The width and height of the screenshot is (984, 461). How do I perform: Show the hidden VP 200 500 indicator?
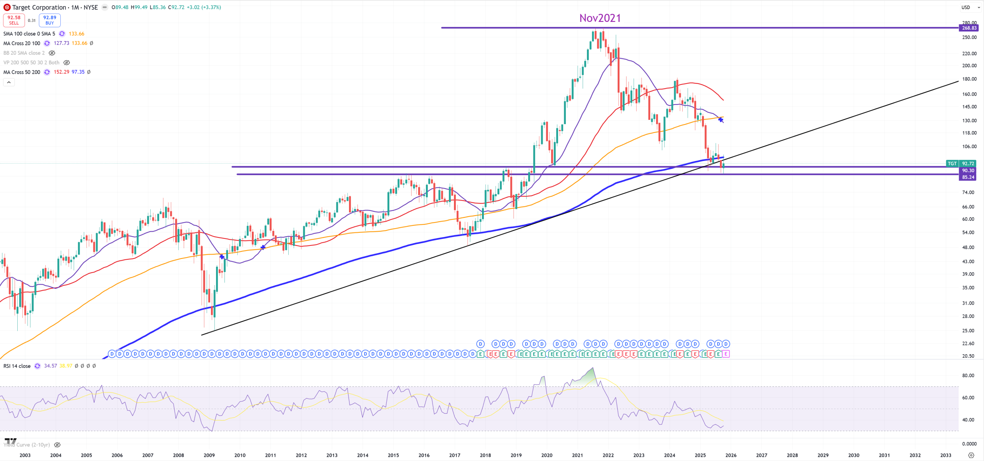pos(66,63)
